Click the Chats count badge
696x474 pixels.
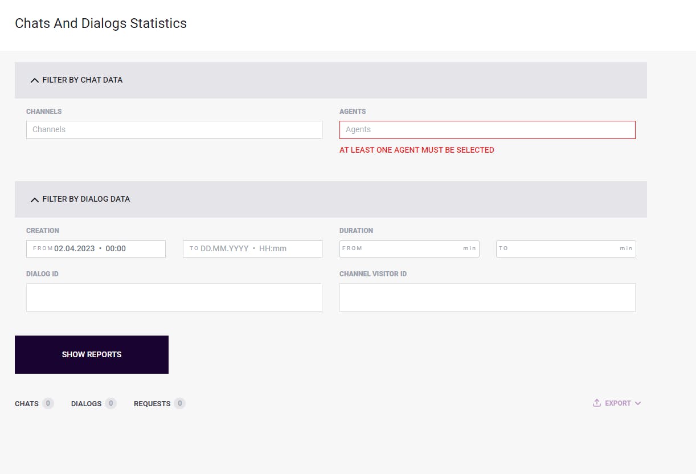tap(48, 403)
